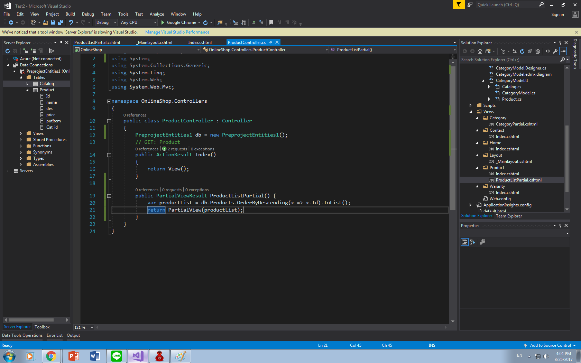Screen dimensions: 581x363
Task: Click Sync with Active Document icon
Action: (x=514, y=51)
